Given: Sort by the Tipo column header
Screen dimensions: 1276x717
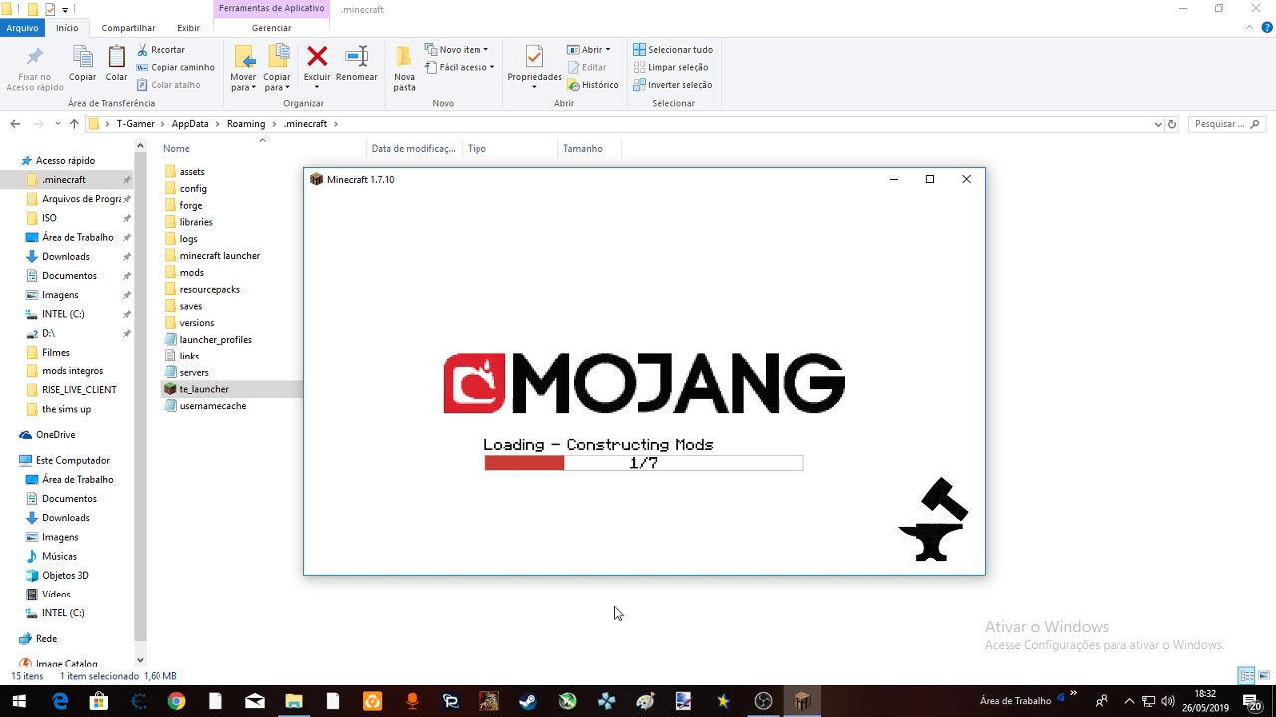Looking at the screenshot, I should [510, 148].
